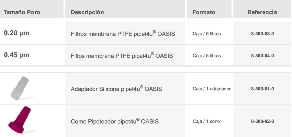Select the Descripción column header
292x137 pixels.
click(x=87, y=12)
